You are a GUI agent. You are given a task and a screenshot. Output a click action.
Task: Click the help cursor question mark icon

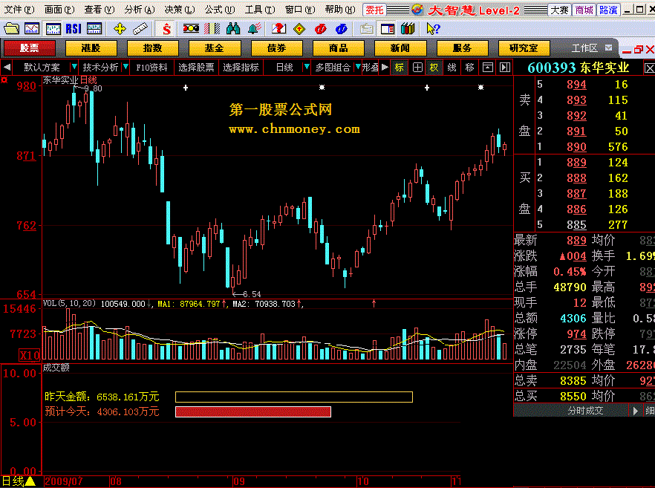[x=433, y=29]
